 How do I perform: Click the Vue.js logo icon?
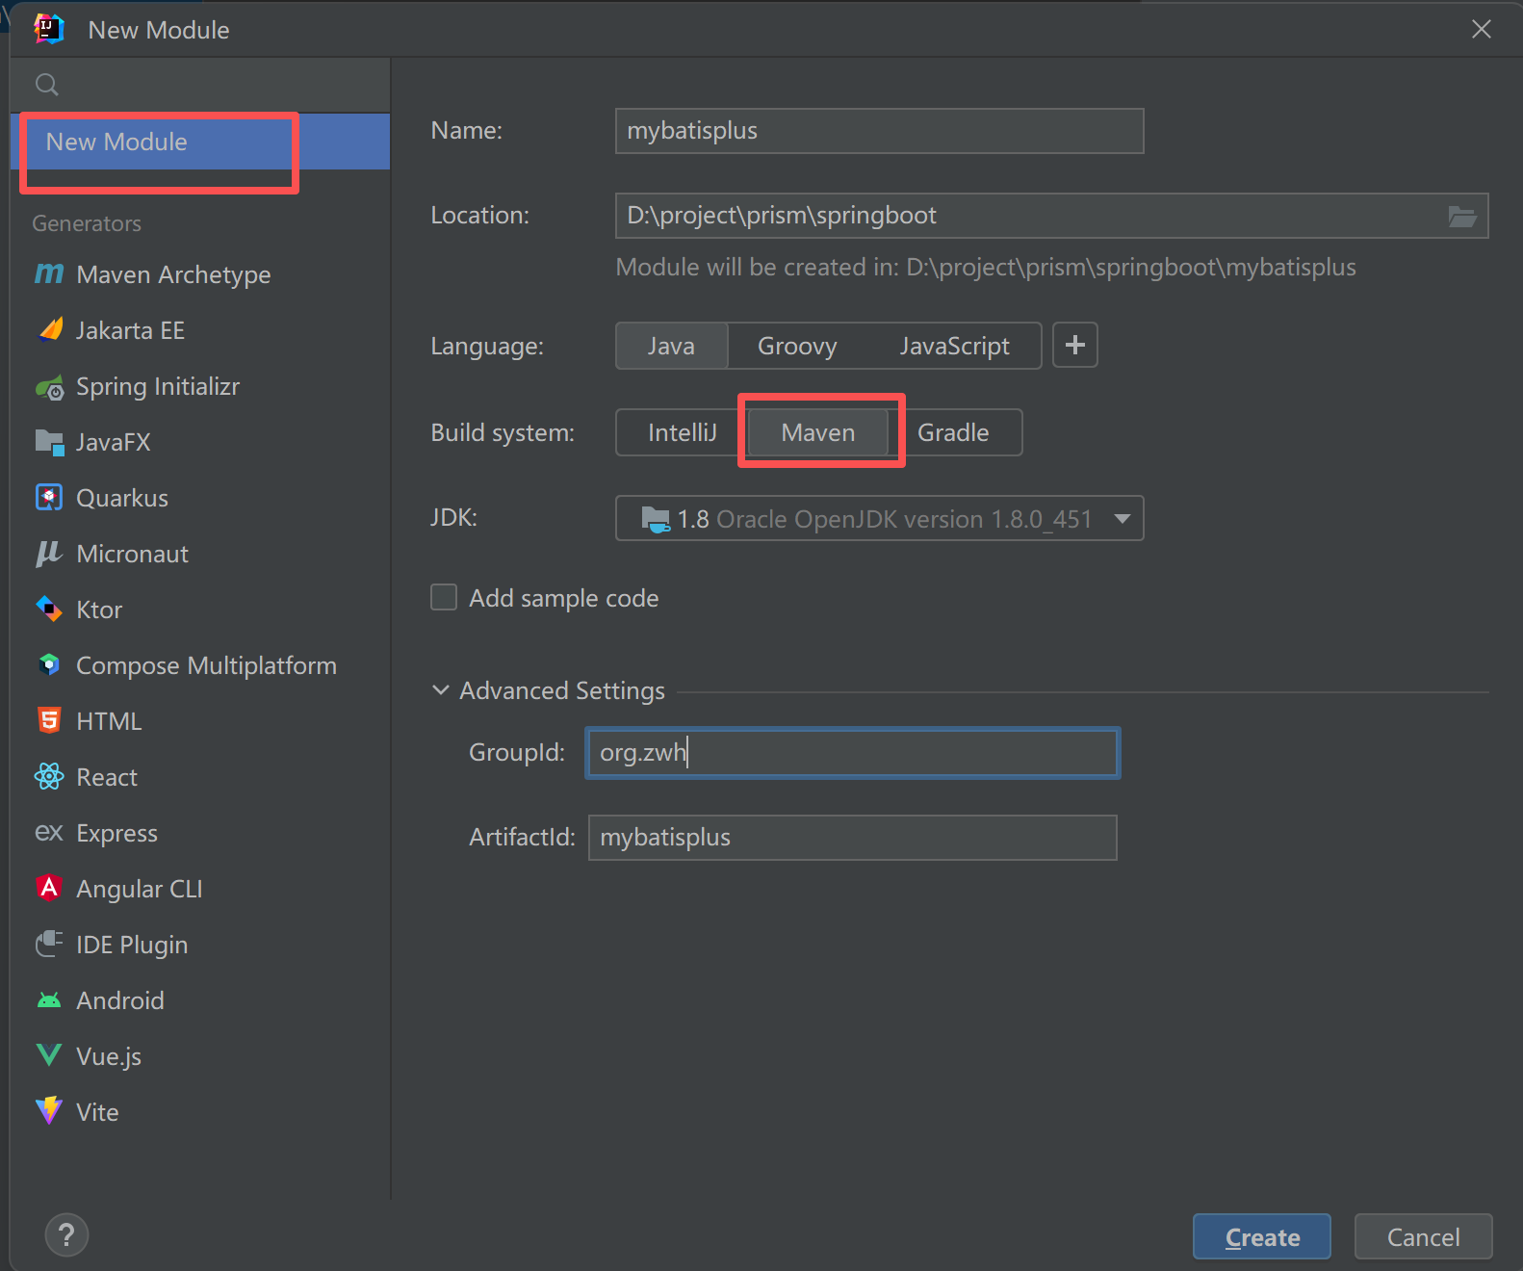click(49, 1055)
